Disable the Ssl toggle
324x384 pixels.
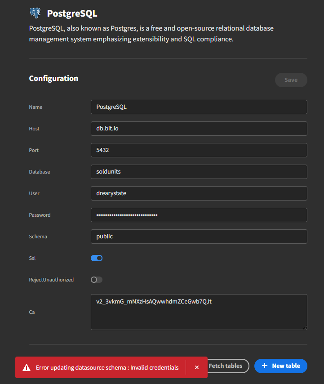click(96, 258)
